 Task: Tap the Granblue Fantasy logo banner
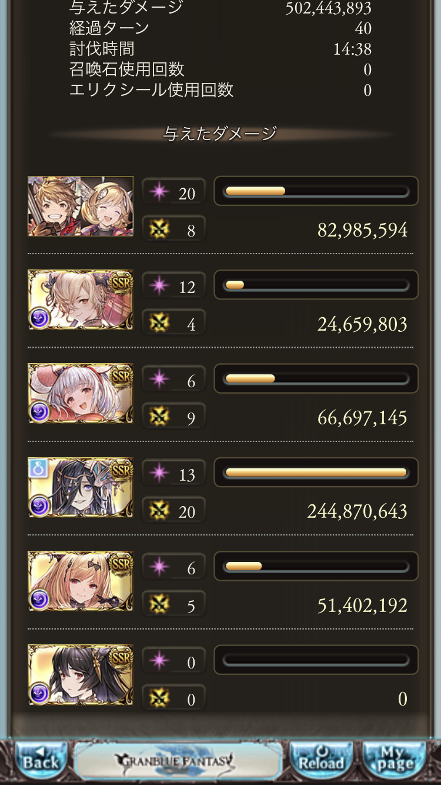tap(178, 761)
